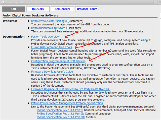Switch to the UCD92xx tab

(x=38, y=9)
